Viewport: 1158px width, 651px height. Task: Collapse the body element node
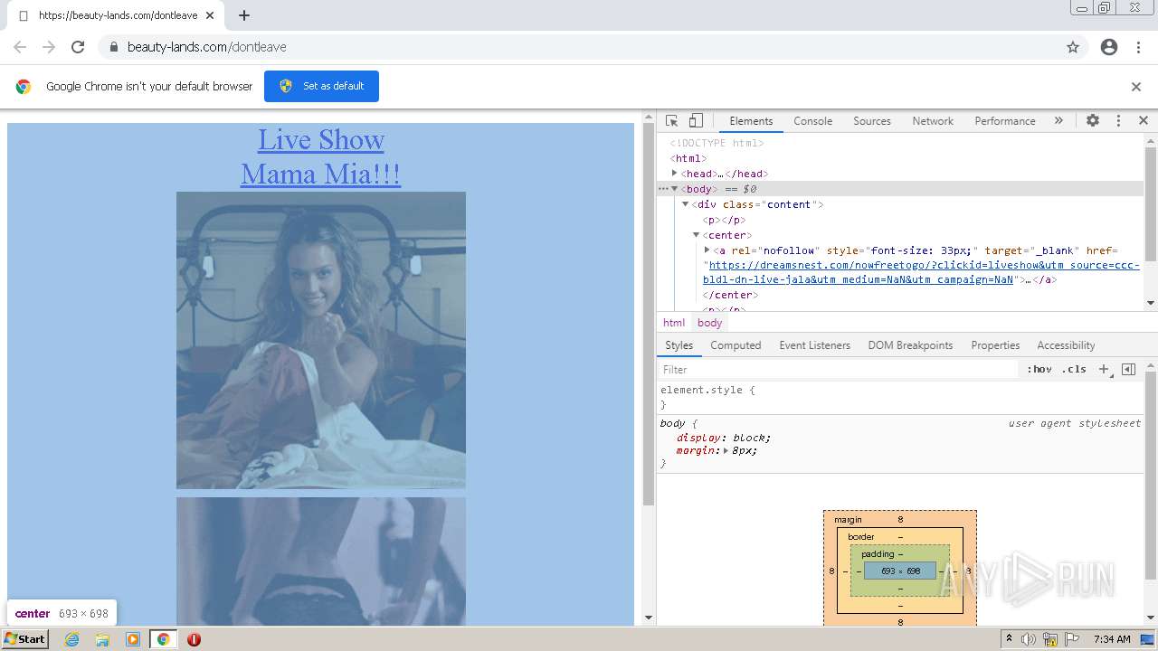(x=675, y=189)
